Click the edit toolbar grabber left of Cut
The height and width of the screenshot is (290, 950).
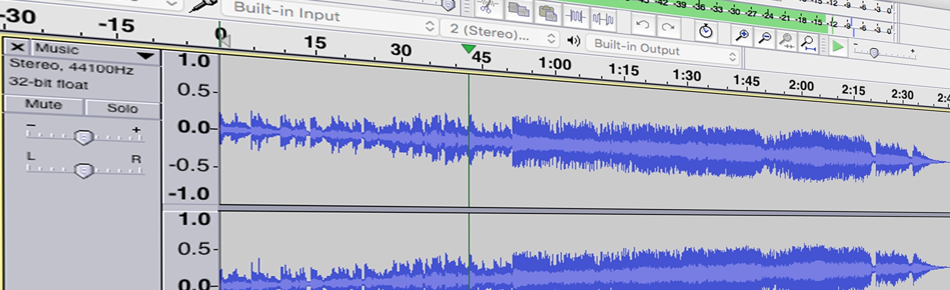pos(466,7)
